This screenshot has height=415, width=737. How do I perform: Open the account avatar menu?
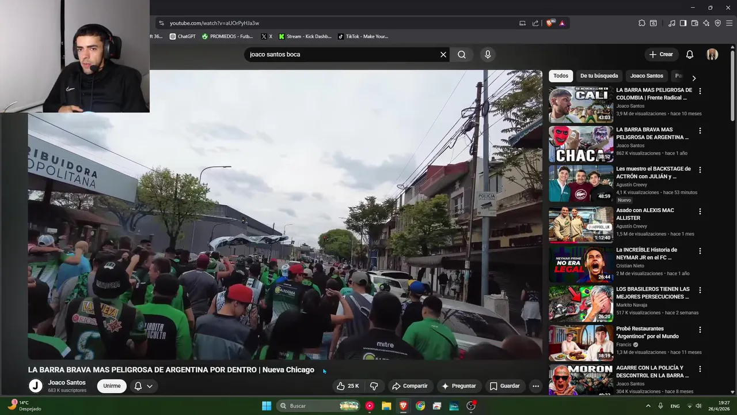tap(712, 55)
